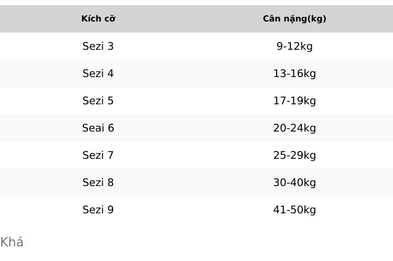Select the Sezi 5 row label

(98, 101)
